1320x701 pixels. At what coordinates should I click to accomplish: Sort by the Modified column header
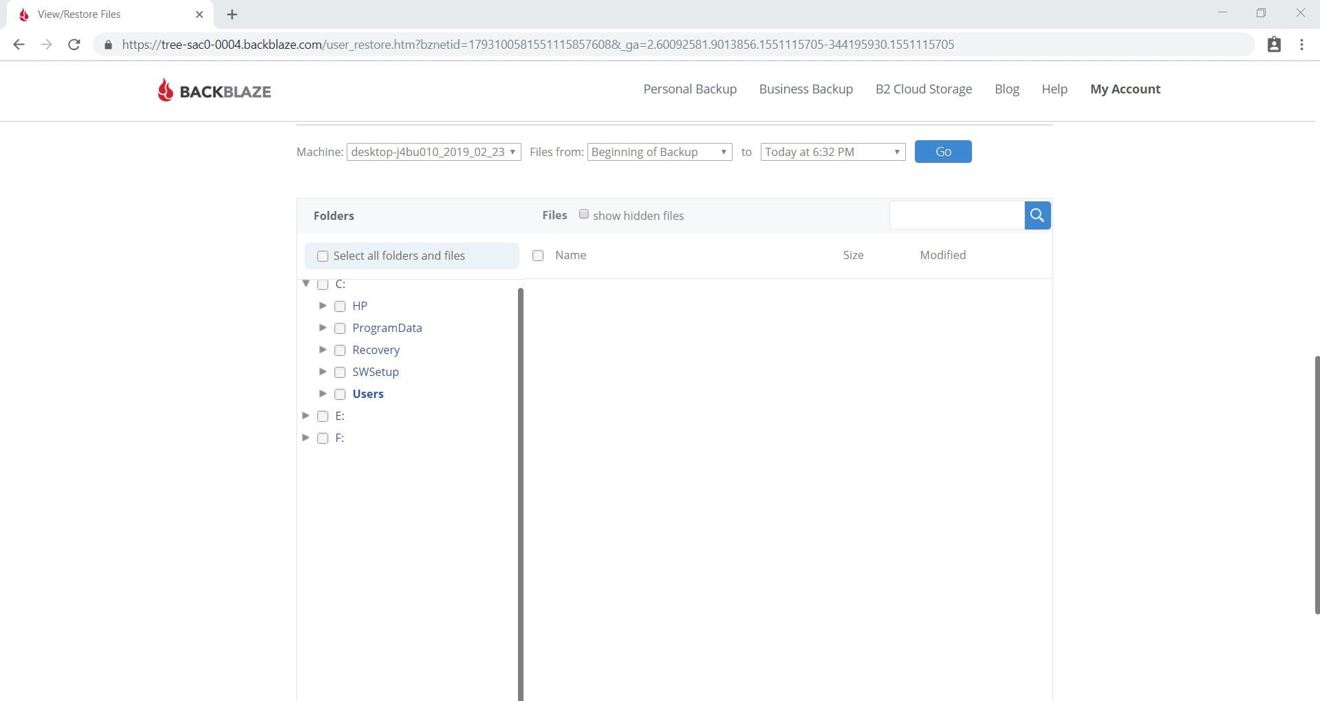(943, 255)
